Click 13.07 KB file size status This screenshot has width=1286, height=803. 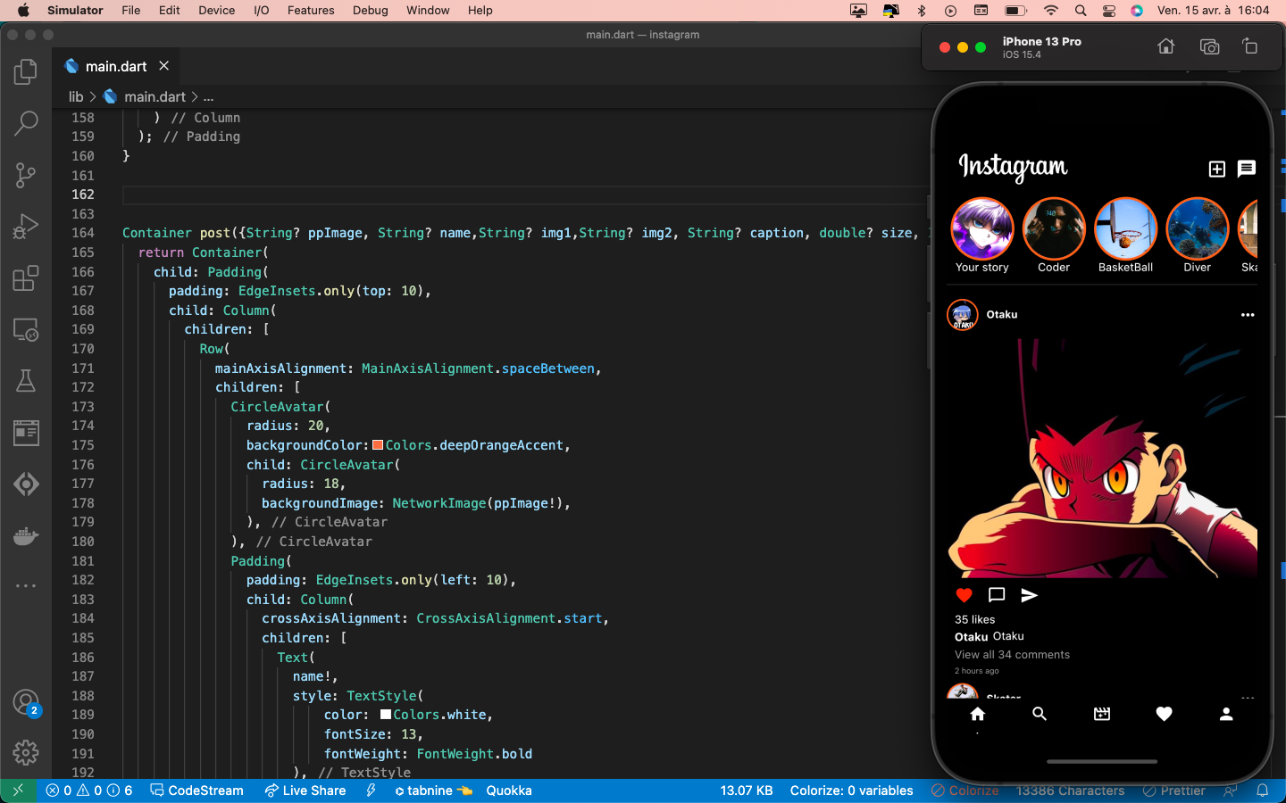(x=747, y=791)
